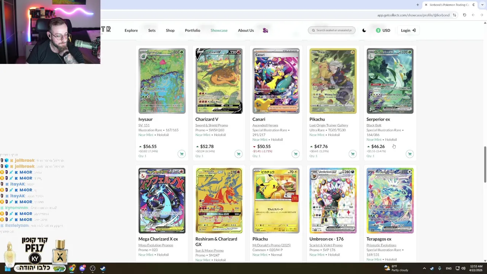Image resolution: width=487 pixels, height=274 pixels.
Task: Click the Ivysaur price $56.55
Action: (x=150, y=147)
